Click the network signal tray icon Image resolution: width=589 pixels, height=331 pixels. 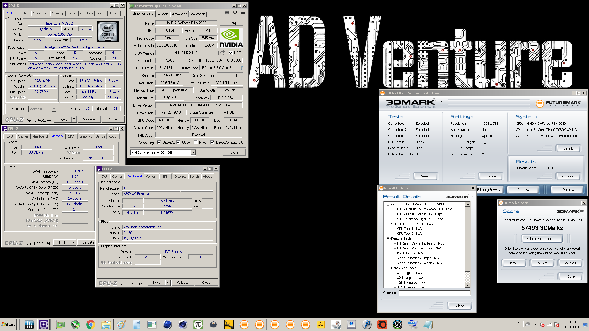click(549, 324)
